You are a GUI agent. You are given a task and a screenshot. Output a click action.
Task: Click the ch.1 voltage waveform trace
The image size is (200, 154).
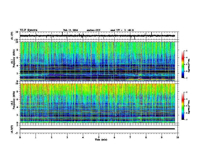pyautogui.click(x=97, y=36)
